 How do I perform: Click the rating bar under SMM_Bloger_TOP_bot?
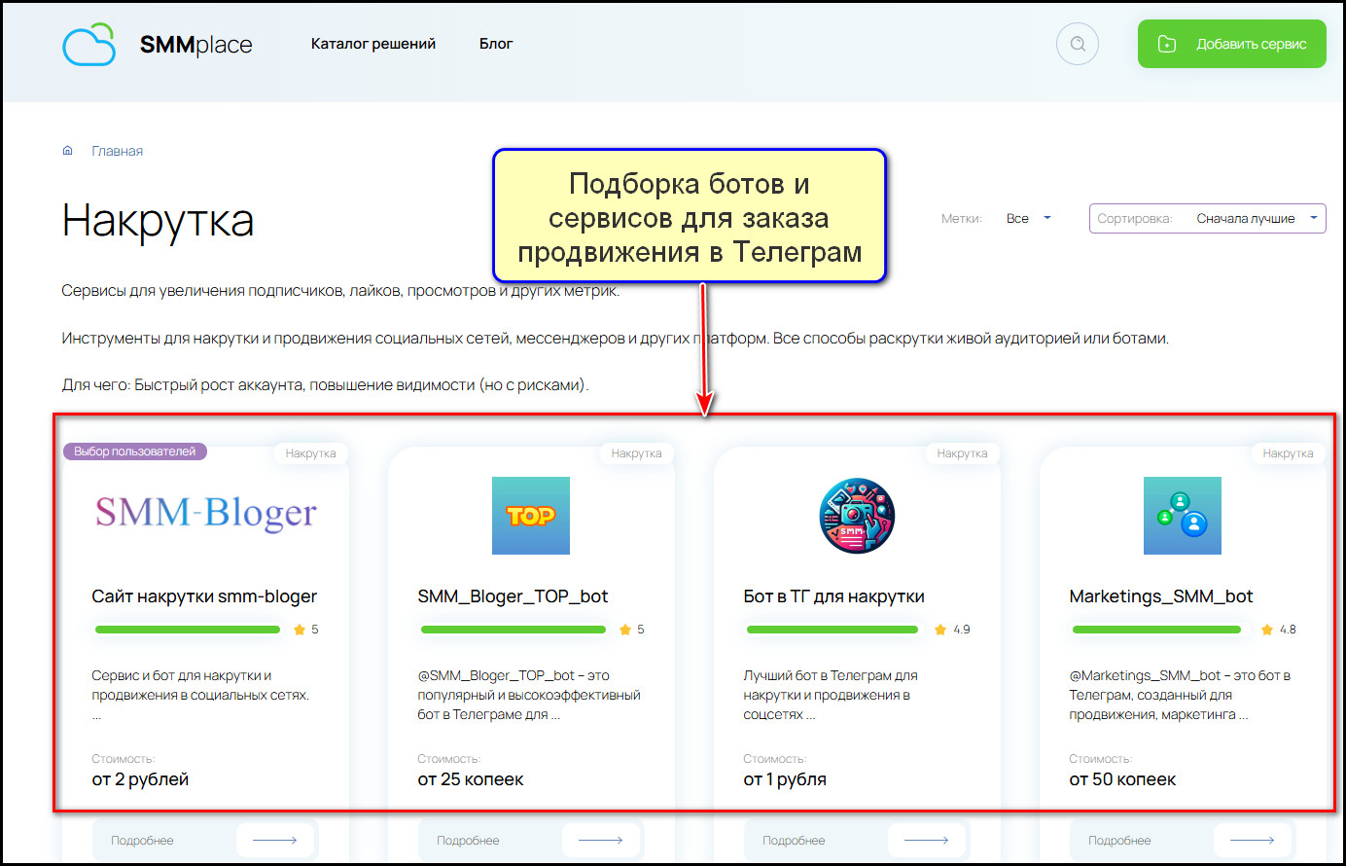coord(514,629)
